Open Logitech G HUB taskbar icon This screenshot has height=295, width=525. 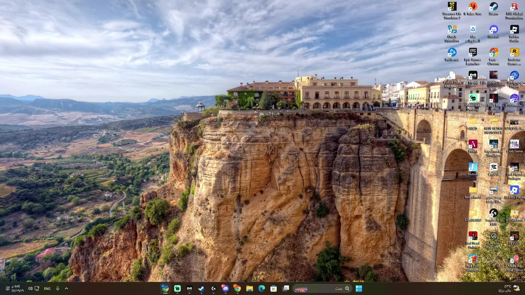(213, 288)
